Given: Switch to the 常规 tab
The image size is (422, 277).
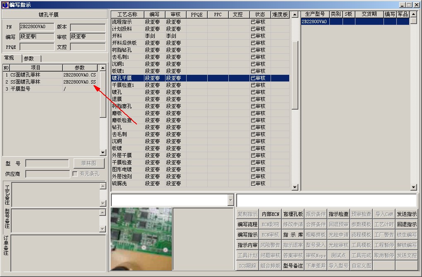Looking at the screenshot, I should click(9, 58).
